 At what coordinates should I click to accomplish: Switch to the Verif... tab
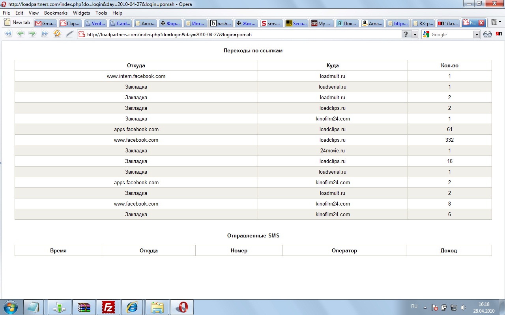(95, 23)
